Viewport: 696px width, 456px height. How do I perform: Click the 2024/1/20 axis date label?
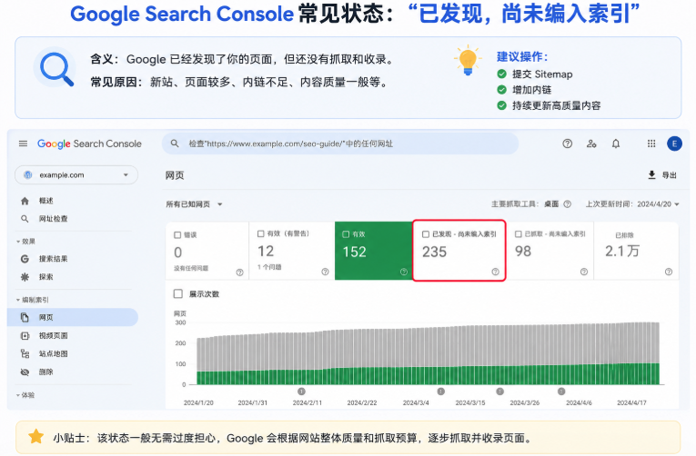[x=198, y=402]
